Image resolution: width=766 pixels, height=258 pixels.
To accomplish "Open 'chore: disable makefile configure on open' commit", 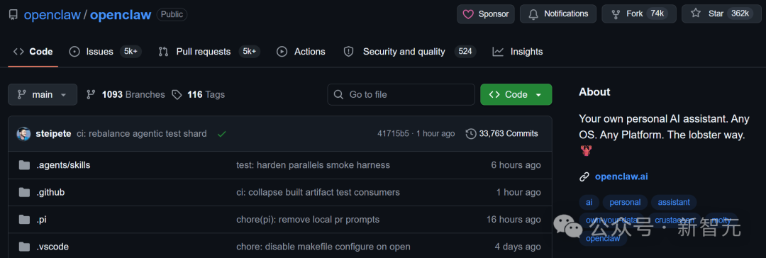I will 323,247.
